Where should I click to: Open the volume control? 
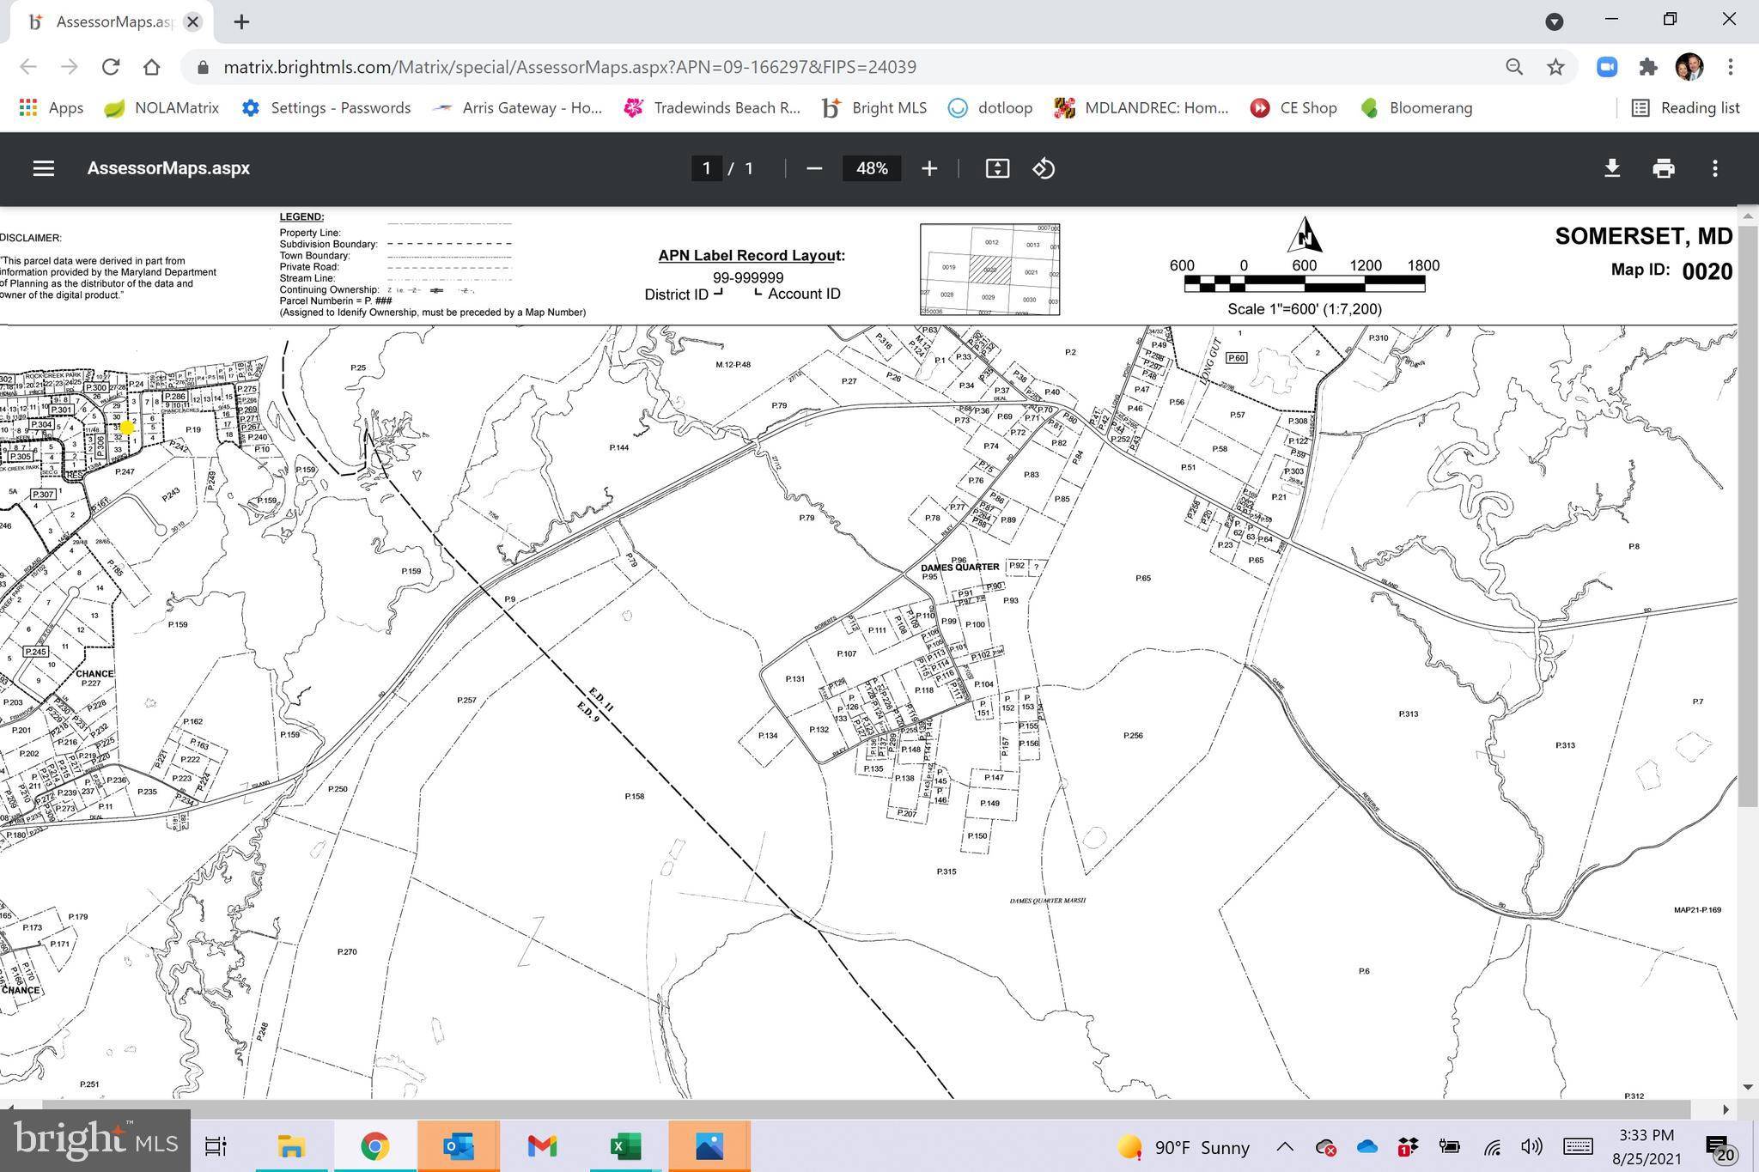tap(1531, 1147)
